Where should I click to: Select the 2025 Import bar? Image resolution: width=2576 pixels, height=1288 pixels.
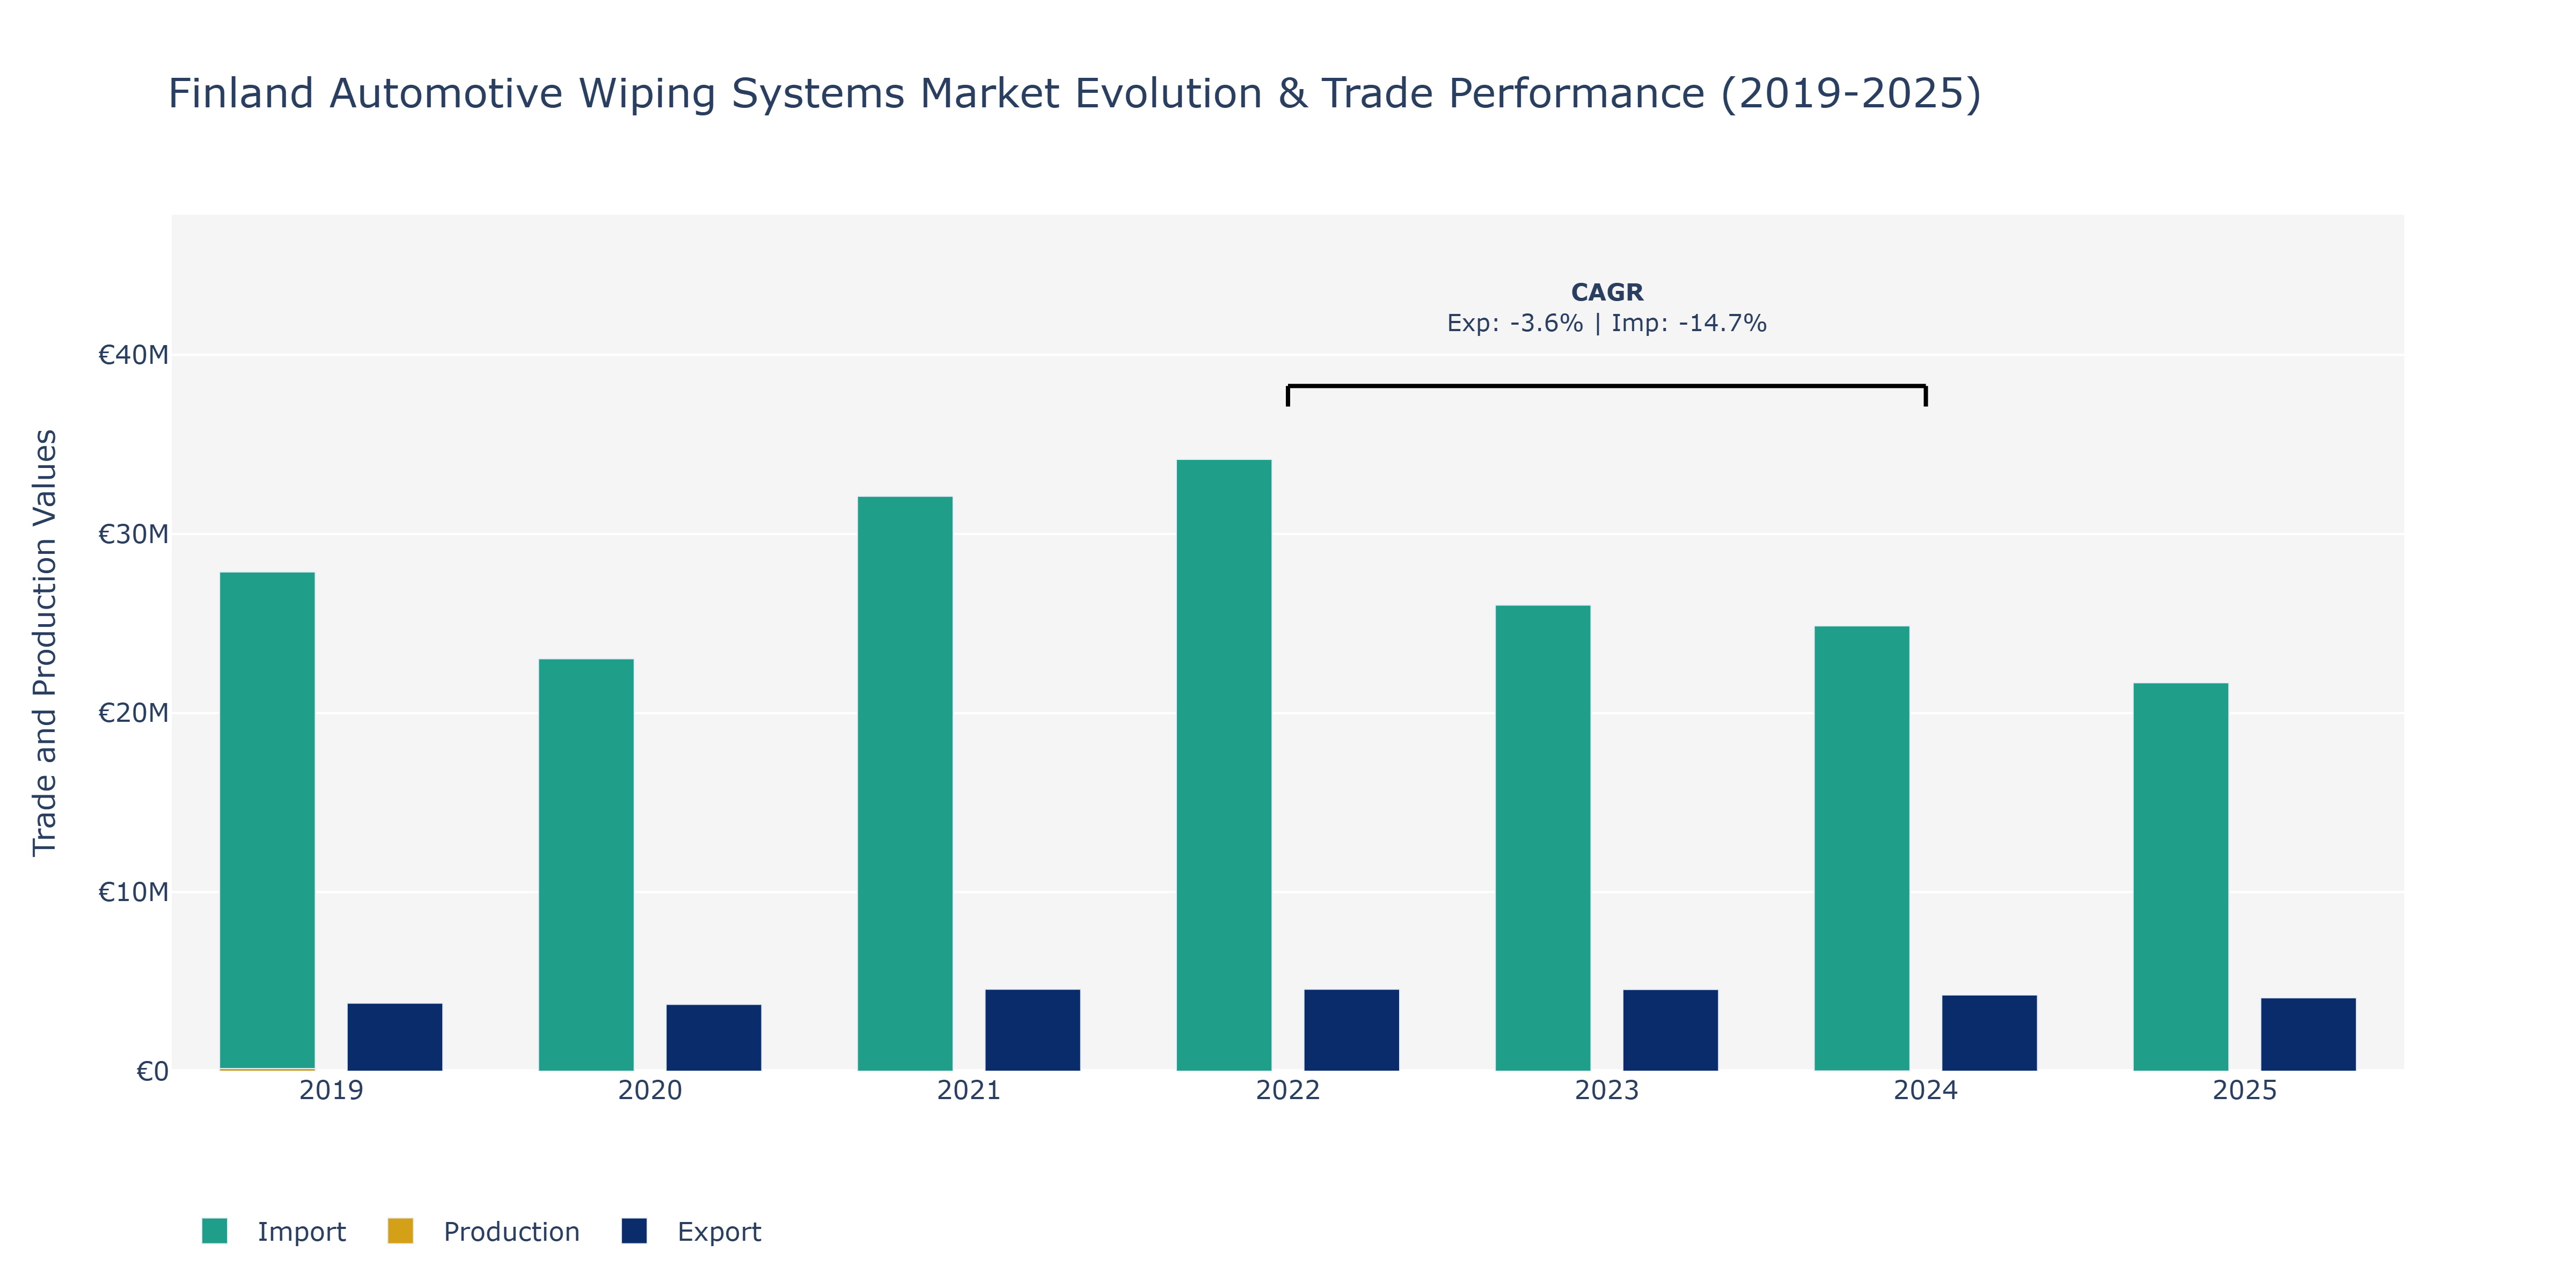pyautogui.click(x=2181, y=877)
